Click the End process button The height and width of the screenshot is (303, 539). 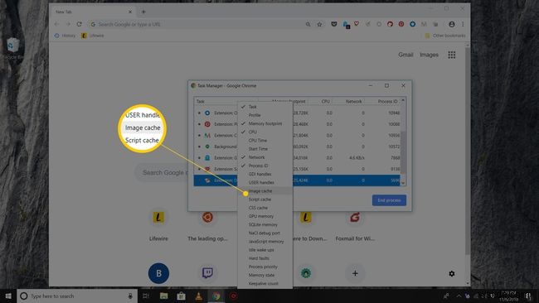click(x=389, y=200)
